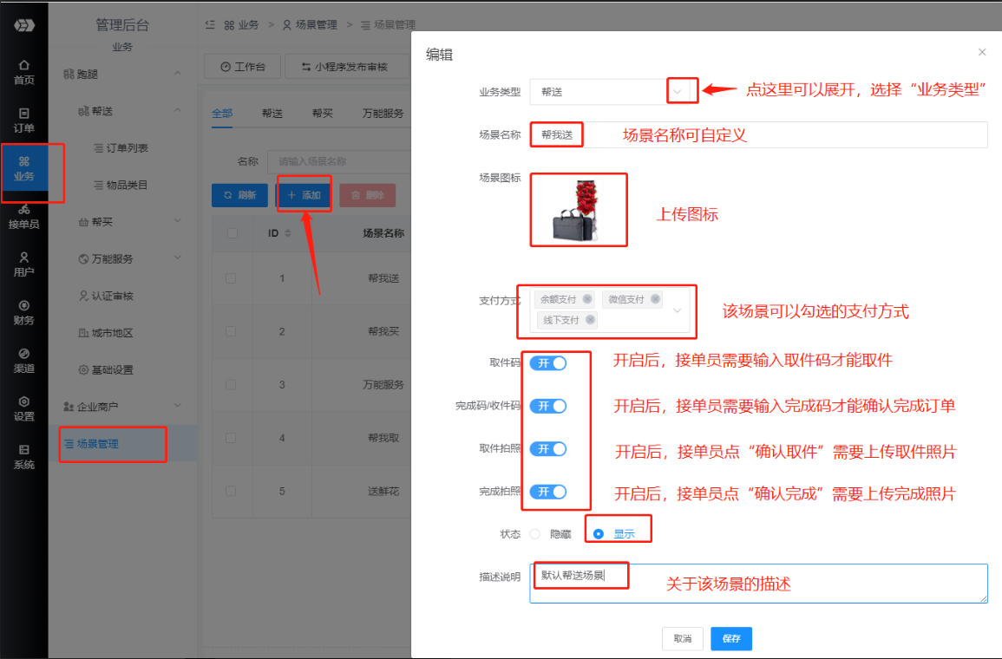Screen dimensions: 1002x659
Task: Upload a new 场景图标 image thumbnail
Action: [x=578, y=211]
